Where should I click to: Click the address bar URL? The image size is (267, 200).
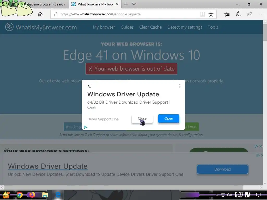(x=101, y=14)
